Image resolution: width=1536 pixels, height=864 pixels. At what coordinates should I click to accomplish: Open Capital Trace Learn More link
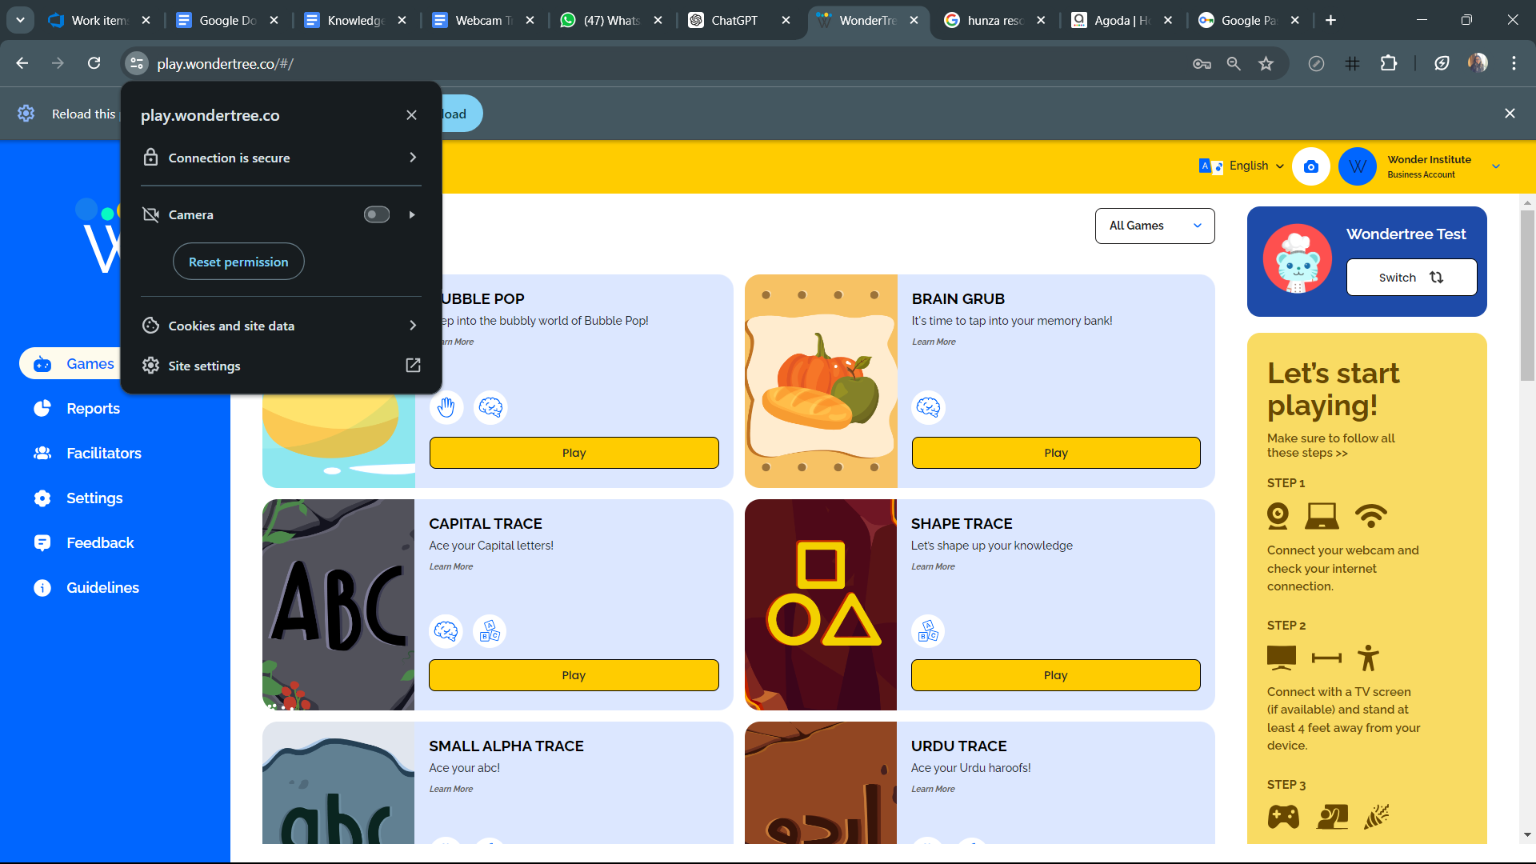coord(451,566)
